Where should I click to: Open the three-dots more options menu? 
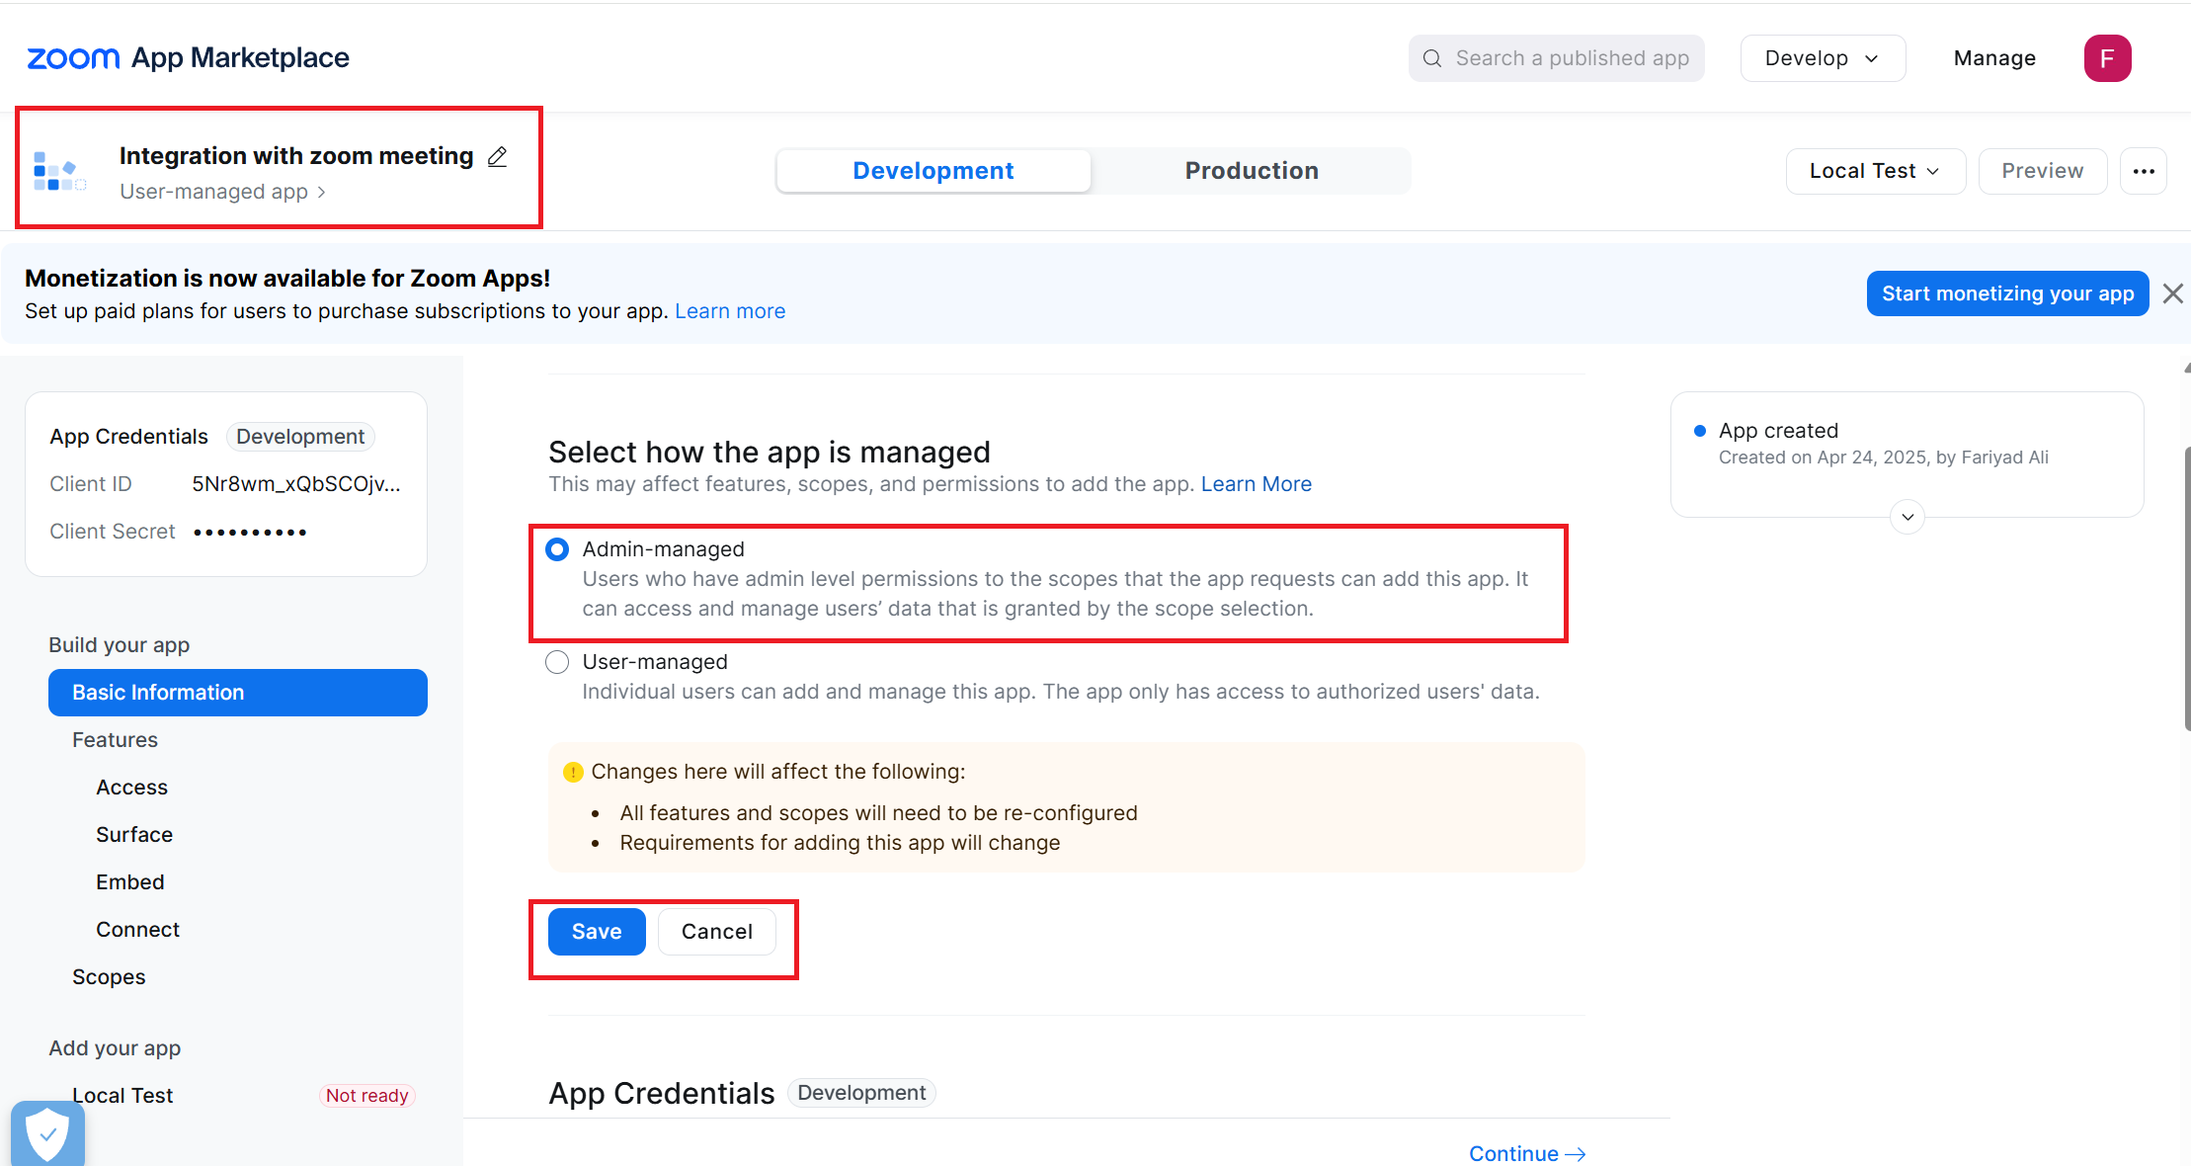(2143, 171)
